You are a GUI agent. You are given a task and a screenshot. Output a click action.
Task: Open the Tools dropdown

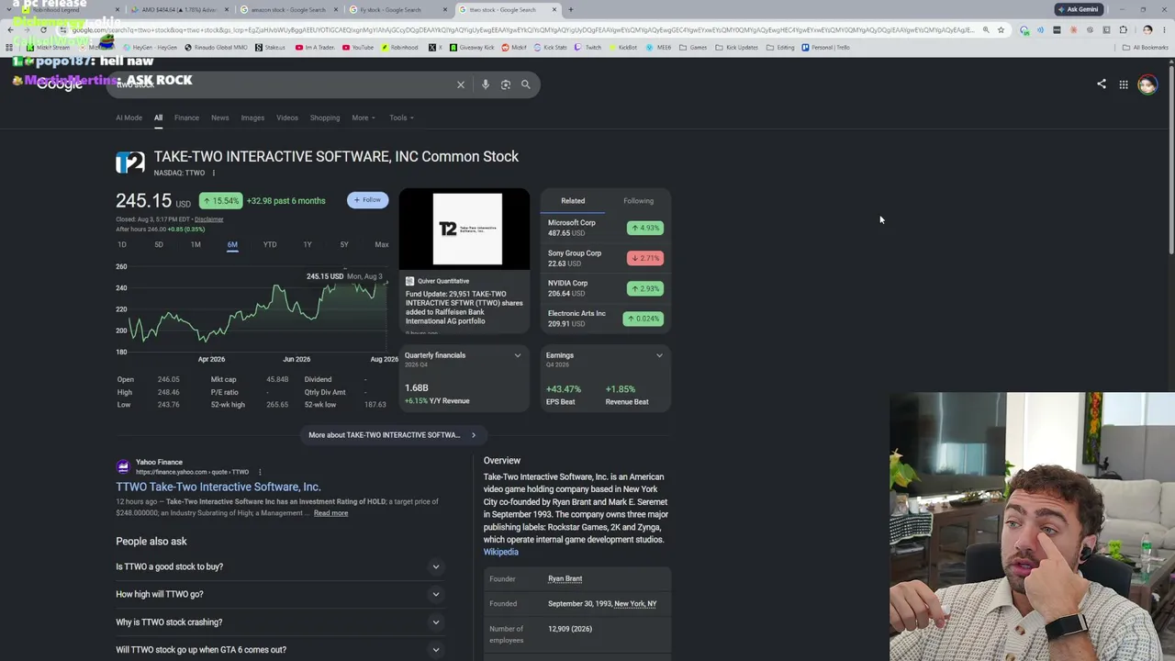[x=401, y=118]
